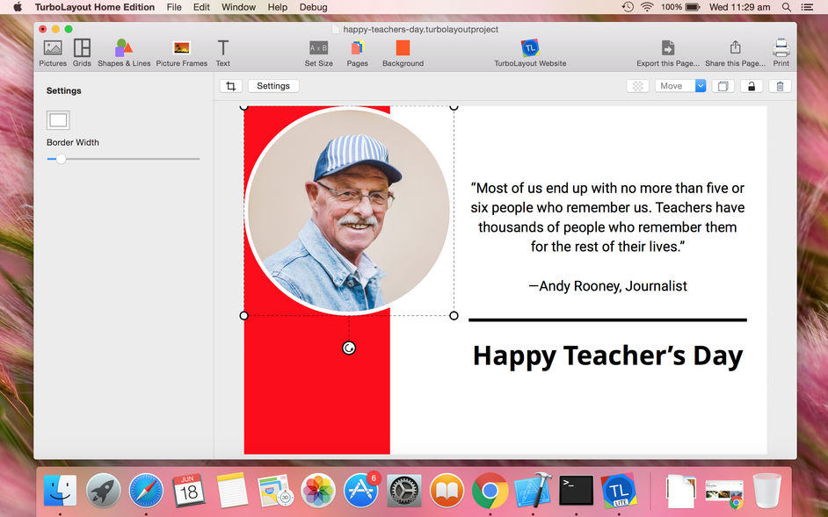This screenshot has width=828, height=517.
Task: Select the Grids tool
Action: click(82, 53)
